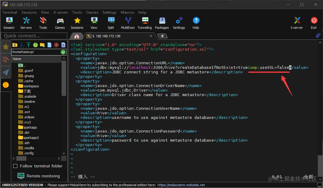Select the 下载 folder

[25, 91]
